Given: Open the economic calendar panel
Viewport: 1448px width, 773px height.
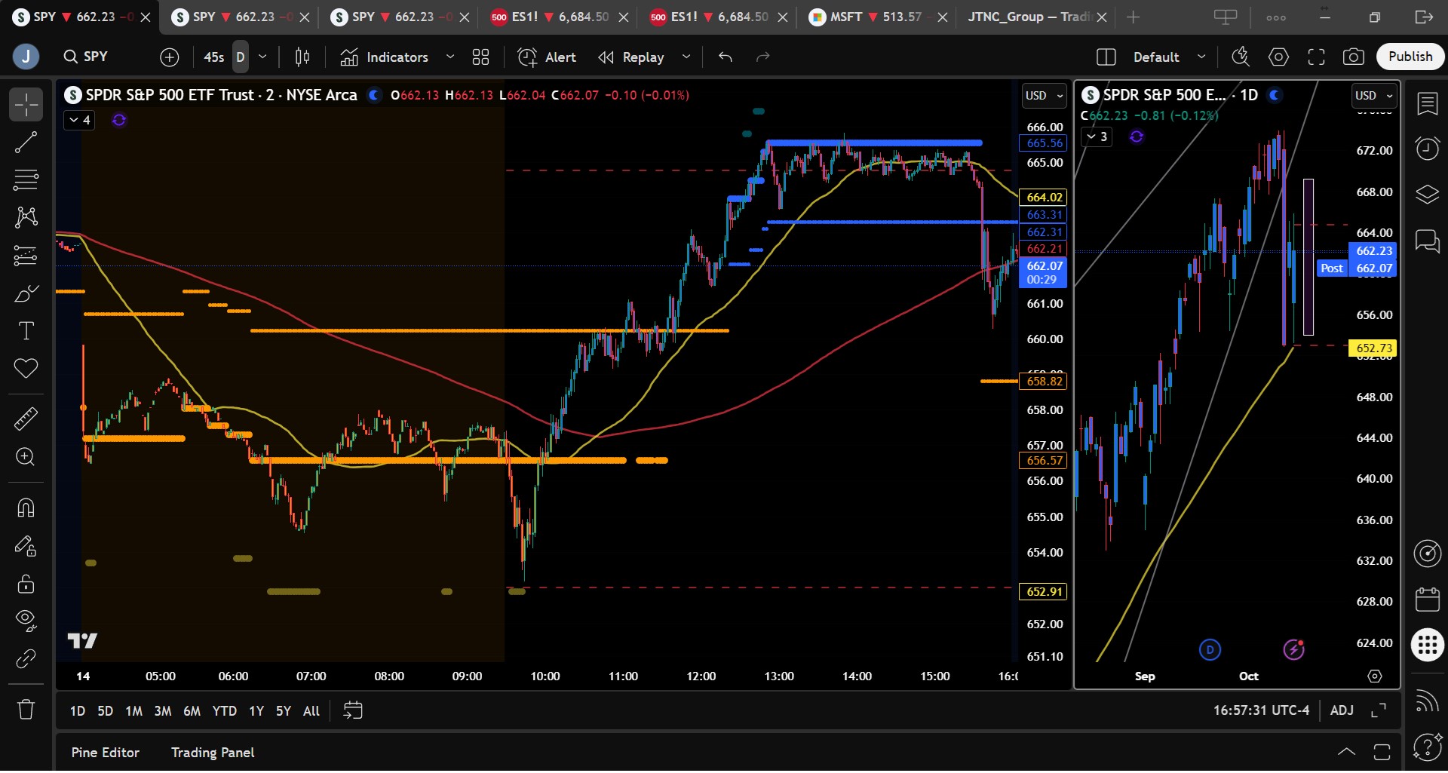Looking at the screenshot, I should point(1427,600).
